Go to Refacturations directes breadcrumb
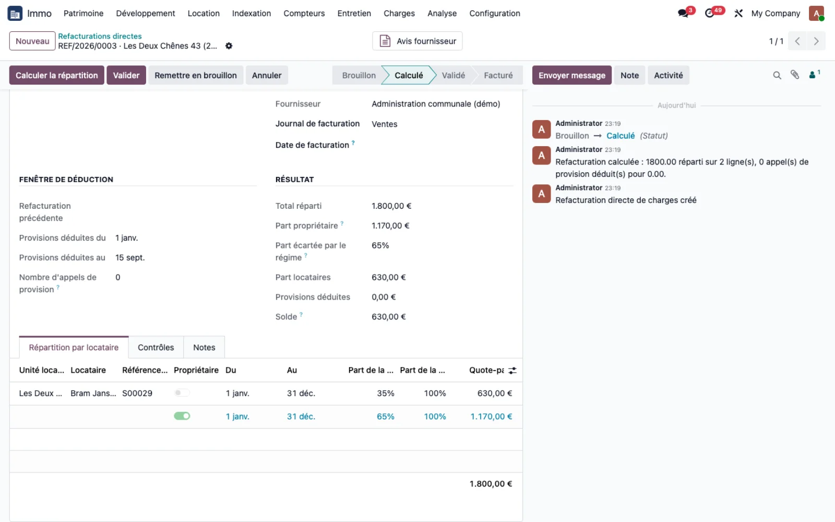 pos(100,36)
